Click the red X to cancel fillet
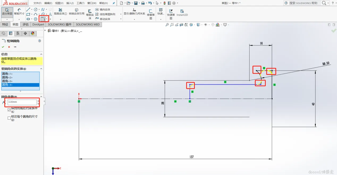Image resolution: width=337 pixels, height=175 pixels. point(9,47)
